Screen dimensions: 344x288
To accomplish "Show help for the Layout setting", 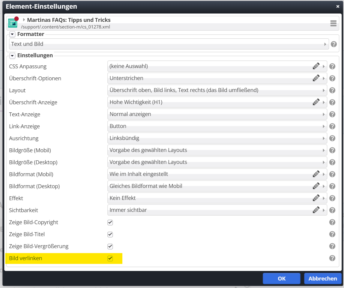I will click(x=332, y=90).
